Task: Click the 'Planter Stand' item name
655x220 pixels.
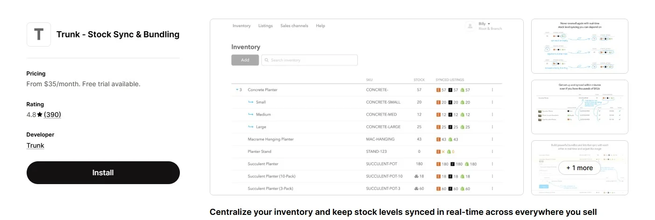Action: [x=259, y=151]
